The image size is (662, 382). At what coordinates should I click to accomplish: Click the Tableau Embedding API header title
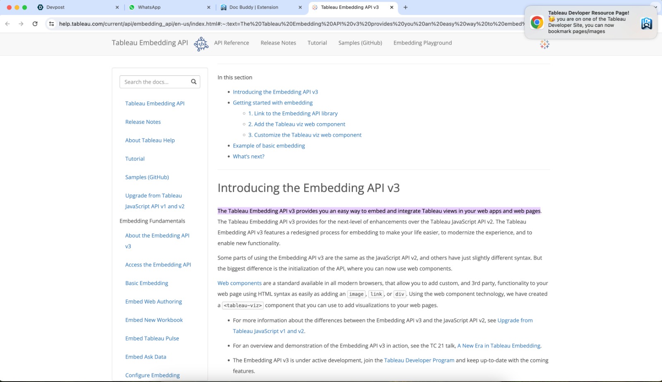coord(150,43)
